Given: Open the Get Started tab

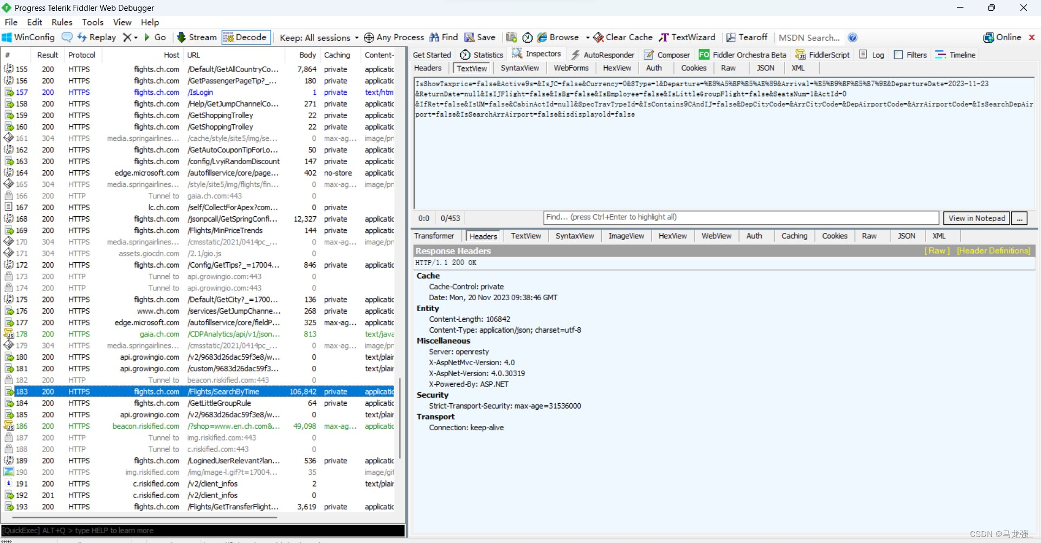Looking at the screenshot, I should 432,55.
